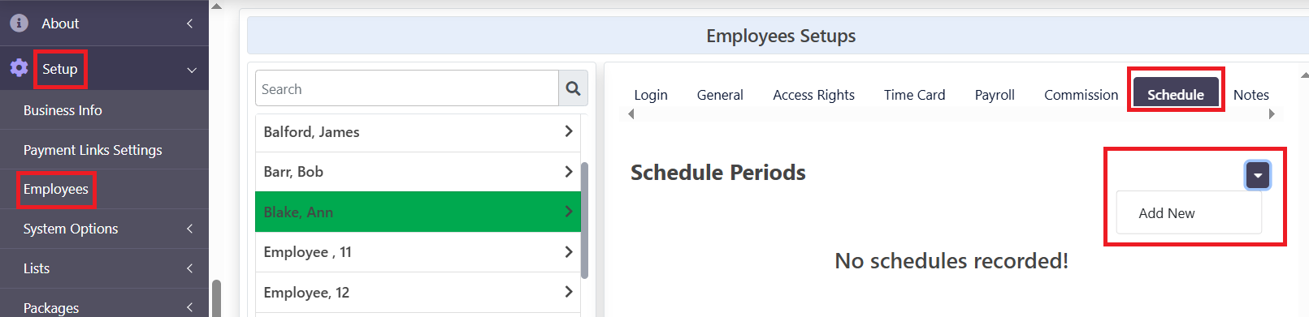
Task: Click the chevron on Employee, 12 row
Action: click(568, 292)
